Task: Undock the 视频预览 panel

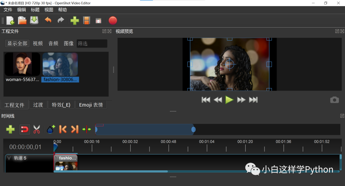Action: click(x=337, y=31)
